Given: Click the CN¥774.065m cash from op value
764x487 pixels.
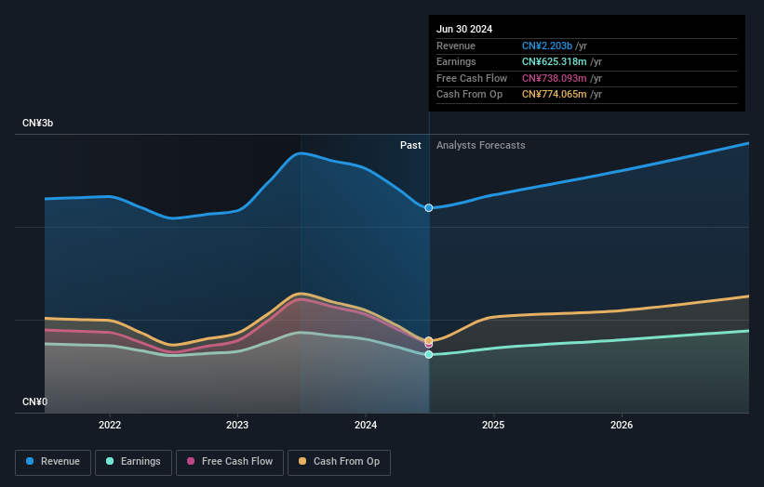Looking at the screenshot, I should click(555, 95).
